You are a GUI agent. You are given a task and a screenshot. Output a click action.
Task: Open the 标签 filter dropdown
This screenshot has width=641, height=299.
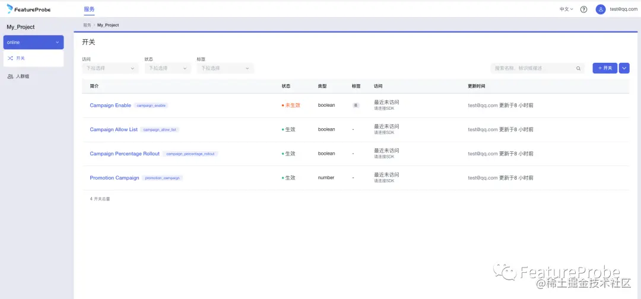click(226, 68)
